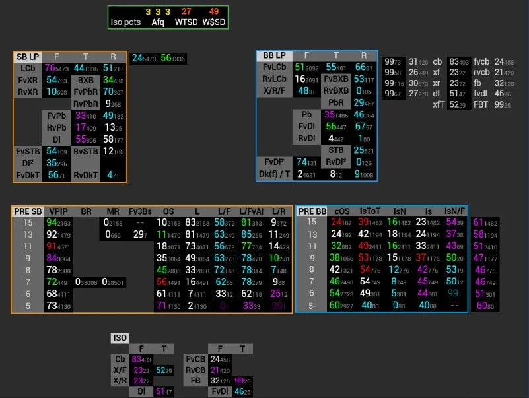The height and width of the screenshot is (398, 529).
Task: Select the FvSTB row label in SB LP
Action: 28,151
